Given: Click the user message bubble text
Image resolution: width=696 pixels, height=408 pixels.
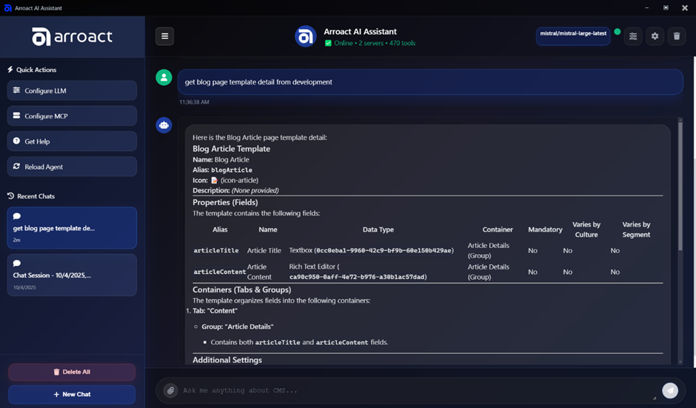Looking at the screenshot, I should [x=258, y=82].
